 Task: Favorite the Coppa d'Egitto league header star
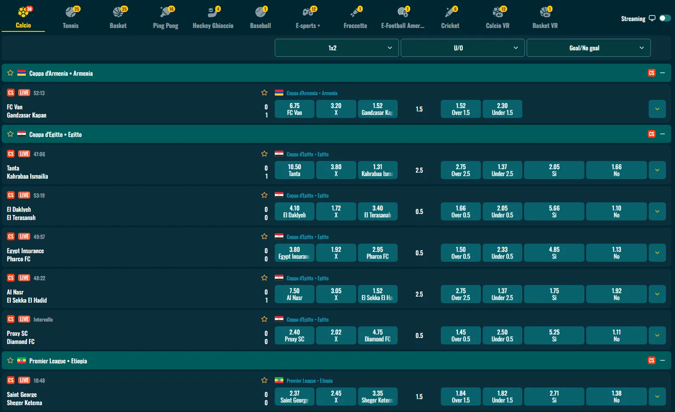pyautogui.click(x=10, y=134)
